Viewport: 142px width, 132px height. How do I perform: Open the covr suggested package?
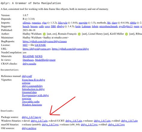pyautogui.click(x=47, y=26)
